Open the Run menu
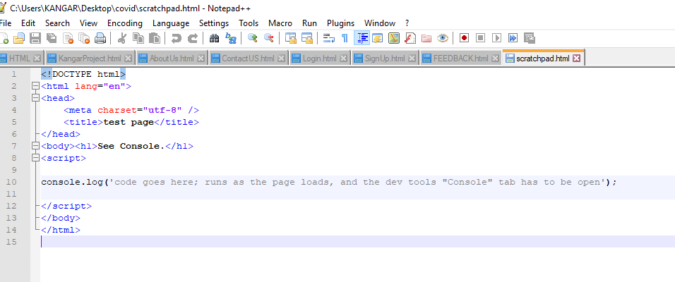Screen dimensions: 675x282 tap(309, 23)
